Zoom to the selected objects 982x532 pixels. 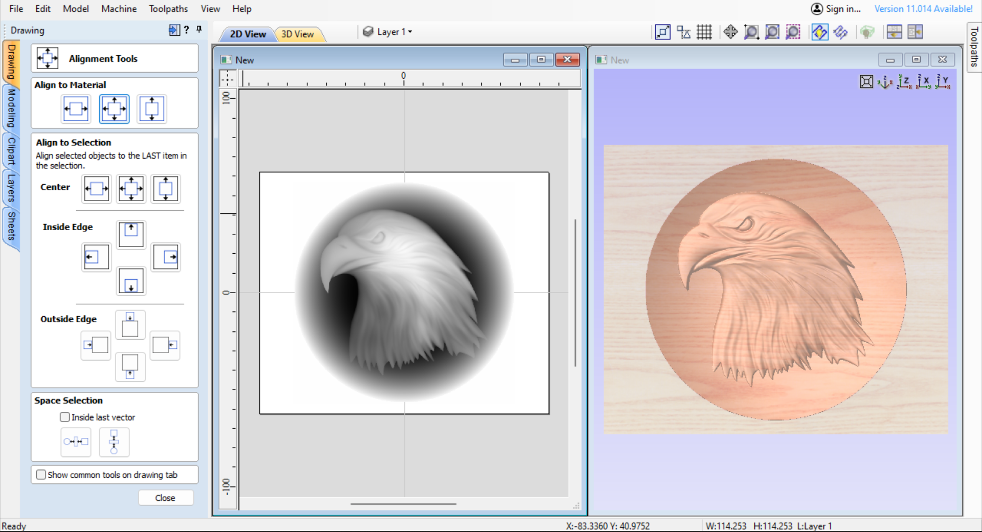tap(793, 32)
